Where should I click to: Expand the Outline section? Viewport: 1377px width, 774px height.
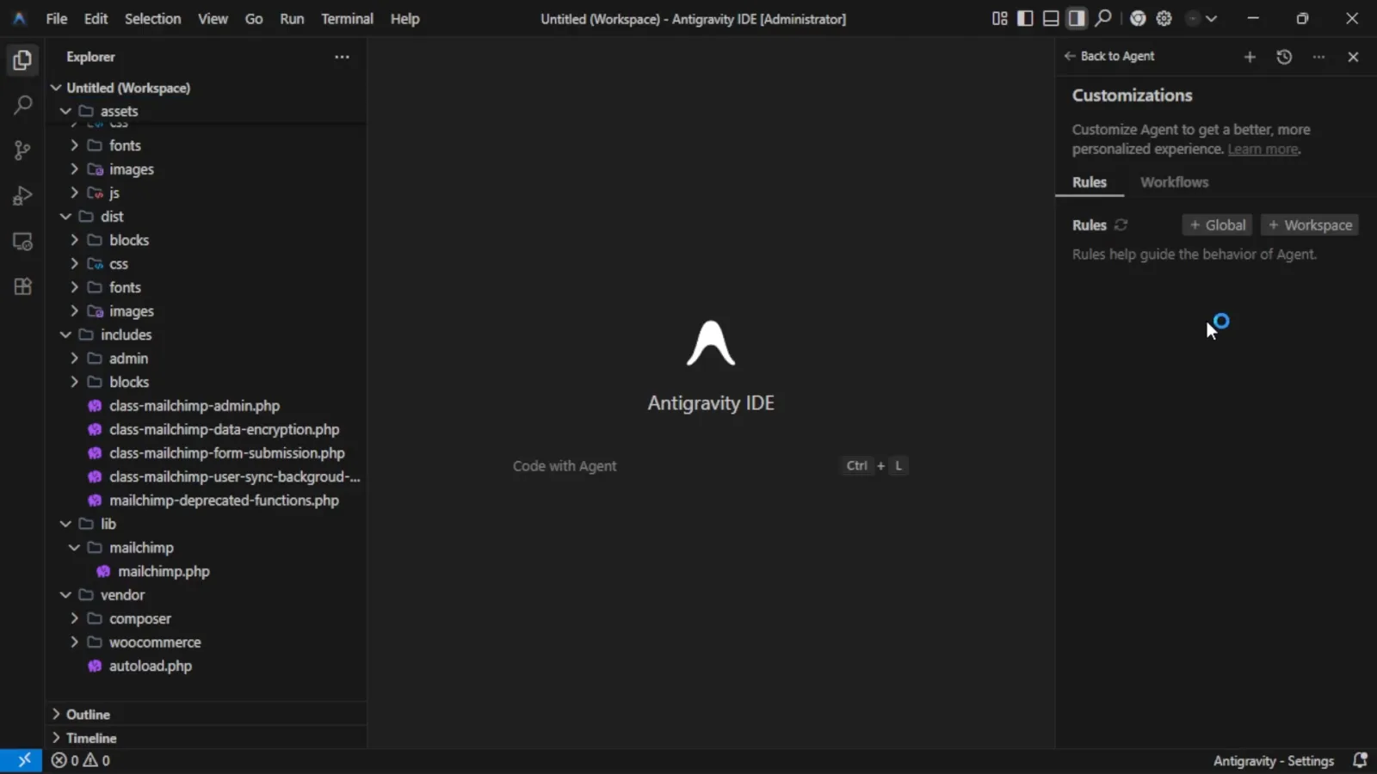click(56, 715)
